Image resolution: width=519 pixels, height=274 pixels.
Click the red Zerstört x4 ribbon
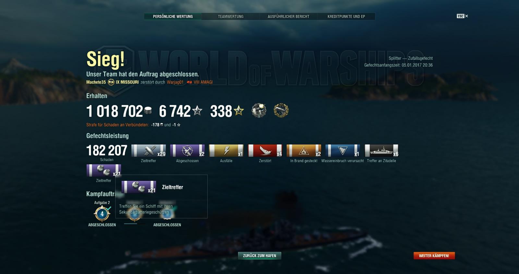(265, 151)
